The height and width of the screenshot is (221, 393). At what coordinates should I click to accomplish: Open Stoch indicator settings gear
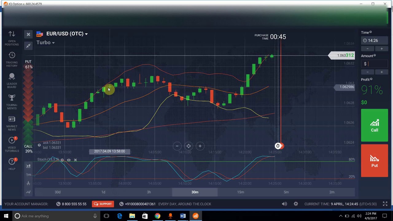(x=62, y=160)
